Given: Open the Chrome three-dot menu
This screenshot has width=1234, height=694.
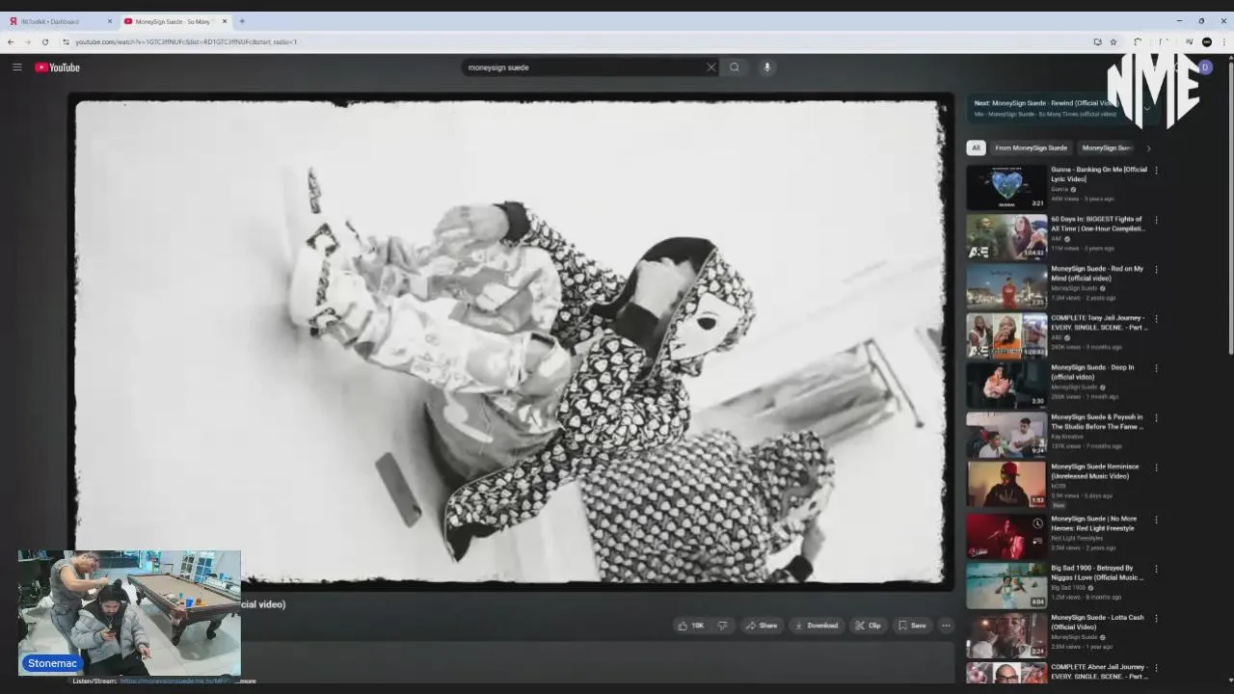Looking at the screenshot, I should click(1223, 41).
